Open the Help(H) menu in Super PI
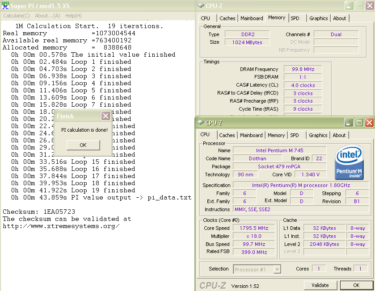 pos(73,16)
